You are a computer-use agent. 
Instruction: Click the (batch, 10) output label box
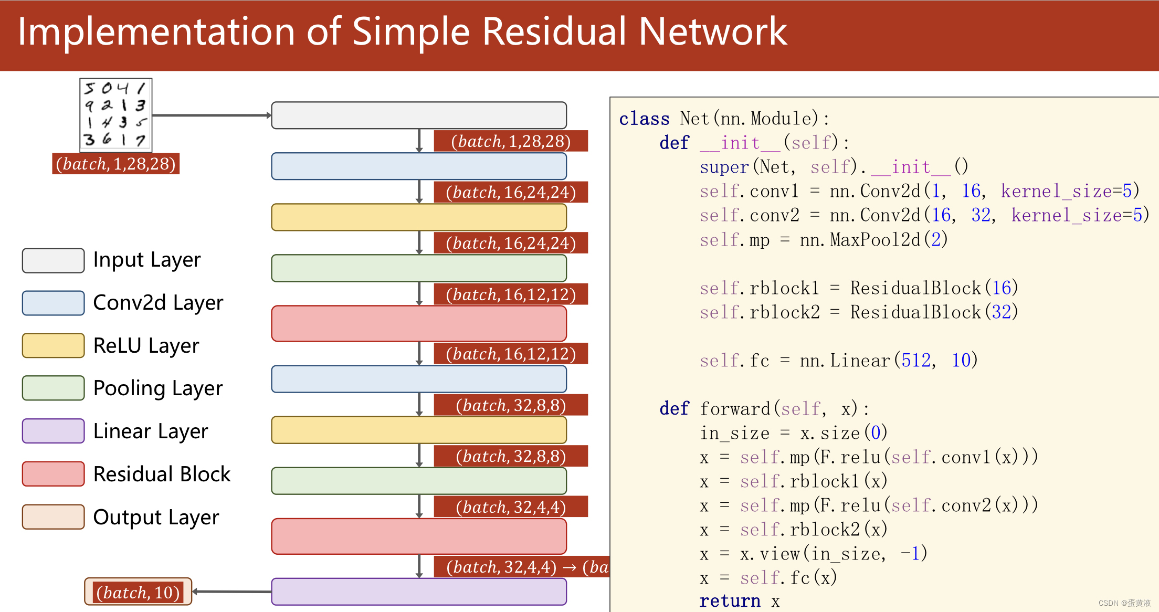point(138,592)
